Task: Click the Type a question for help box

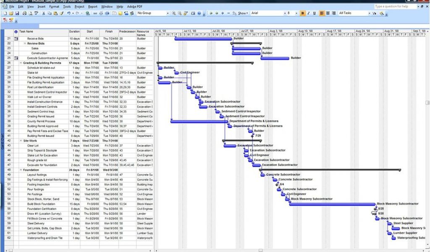Action: click(395, 6)
